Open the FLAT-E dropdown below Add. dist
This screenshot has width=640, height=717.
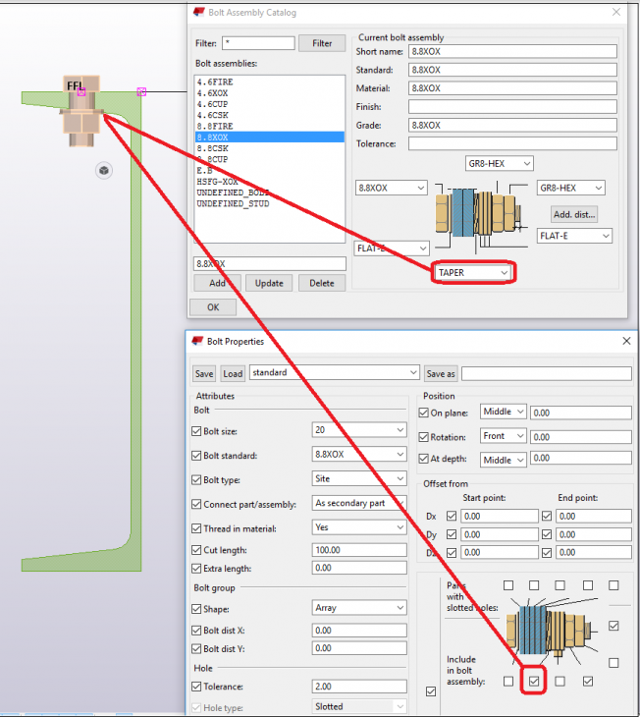[x=574, y=236]
